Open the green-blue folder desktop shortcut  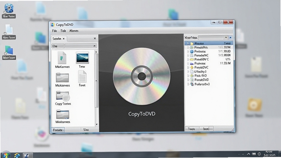pyautogui.click(x=9, y=52)
